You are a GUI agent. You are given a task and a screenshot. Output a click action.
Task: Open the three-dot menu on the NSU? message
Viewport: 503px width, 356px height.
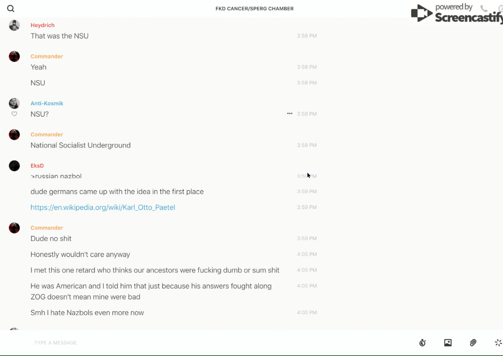(x=290, y=113)
